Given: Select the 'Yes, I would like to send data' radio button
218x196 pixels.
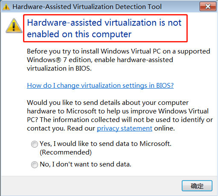Looking at the screenshot, I should (35, 144).
